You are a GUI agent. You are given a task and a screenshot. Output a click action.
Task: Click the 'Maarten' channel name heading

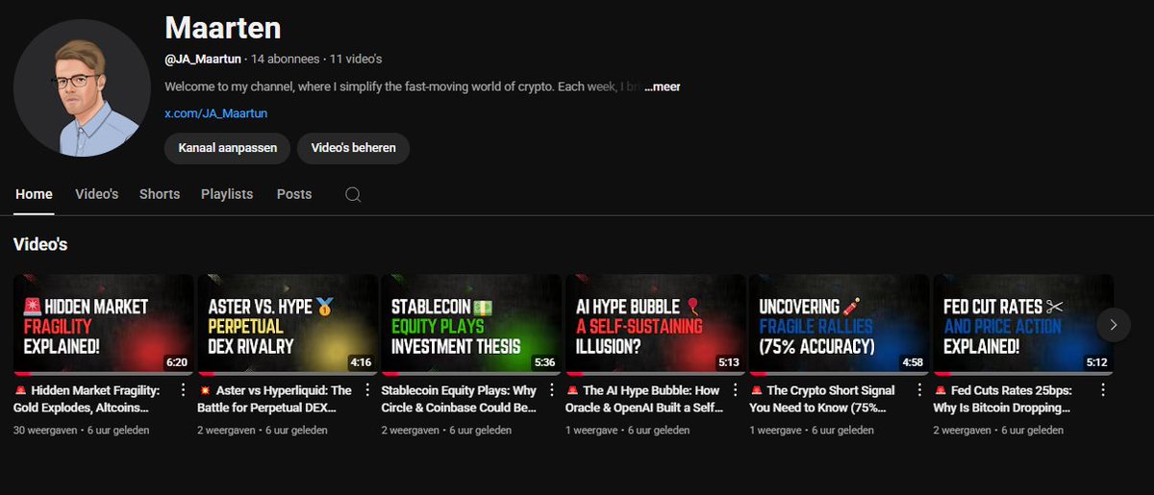click(223, 27)
